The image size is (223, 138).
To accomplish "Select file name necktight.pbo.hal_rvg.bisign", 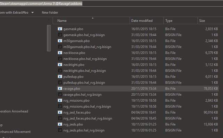I will pos(85,71).
